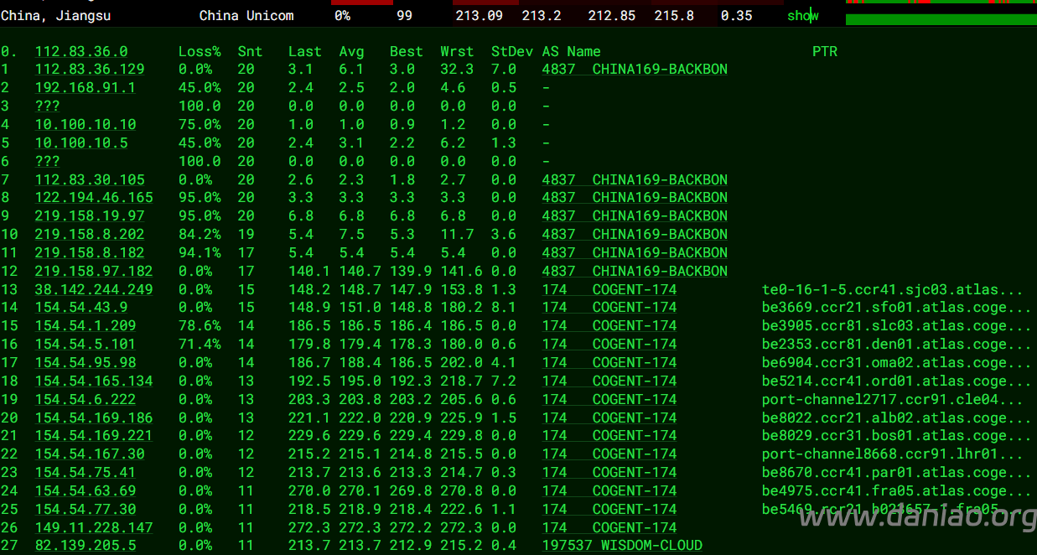Open the 82.139.205.5 final hop link
This screenshot has width=1037, height=555.
(85, 546)
